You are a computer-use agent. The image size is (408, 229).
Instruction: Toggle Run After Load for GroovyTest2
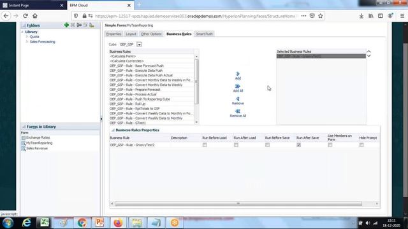[236, 145]
